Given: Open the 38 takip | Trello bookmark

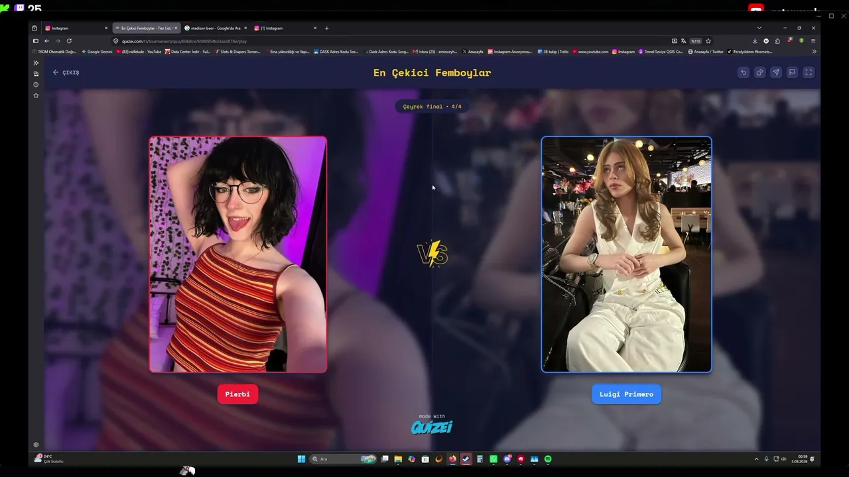Looking at the screenshot, I should tap(553, 52).
